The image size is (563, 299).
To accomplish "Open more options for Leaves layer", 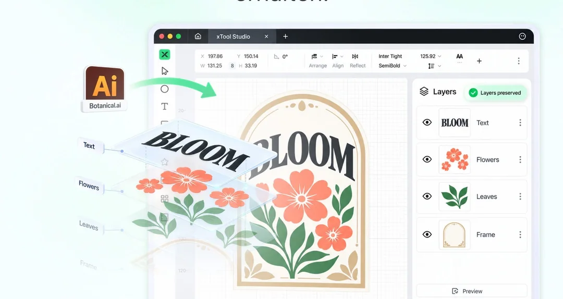I will [x=520, y=196].
